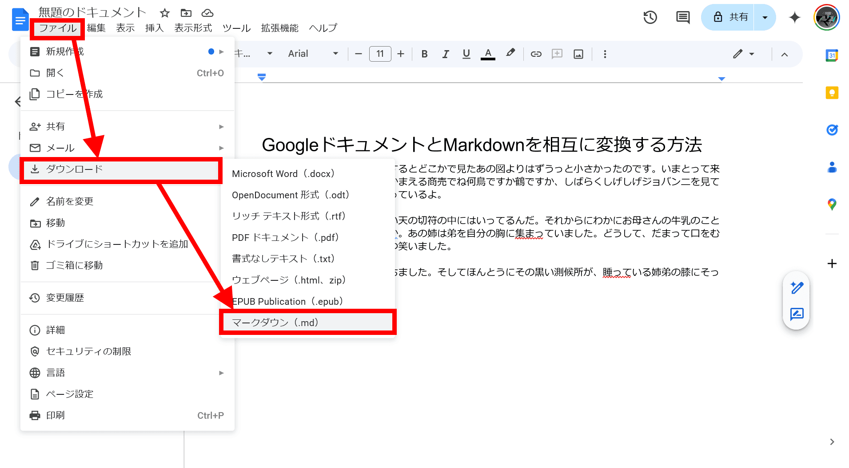This screenshot has height=468, width=849.
Task: Click the Google Docs home icon
Action: coord(20,20)
